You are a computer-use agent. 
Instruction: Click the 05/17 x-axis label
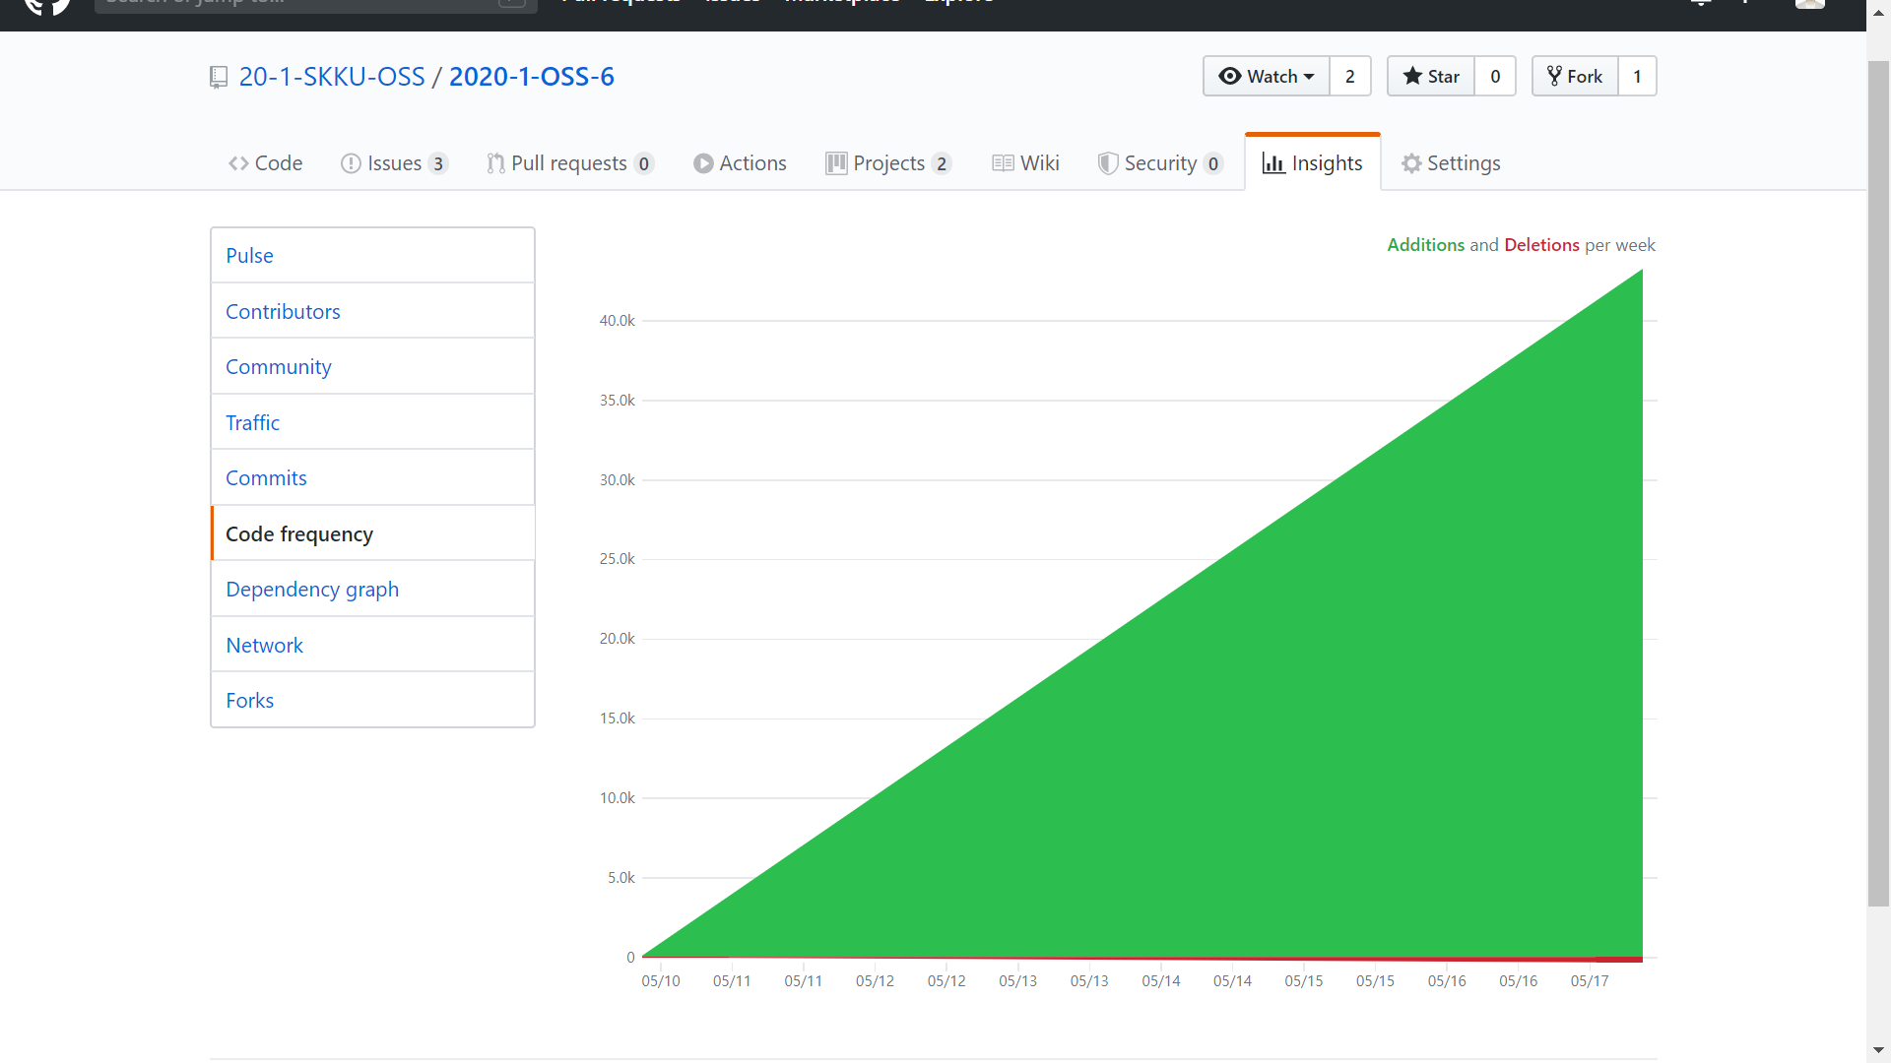tap(1590, 981)
